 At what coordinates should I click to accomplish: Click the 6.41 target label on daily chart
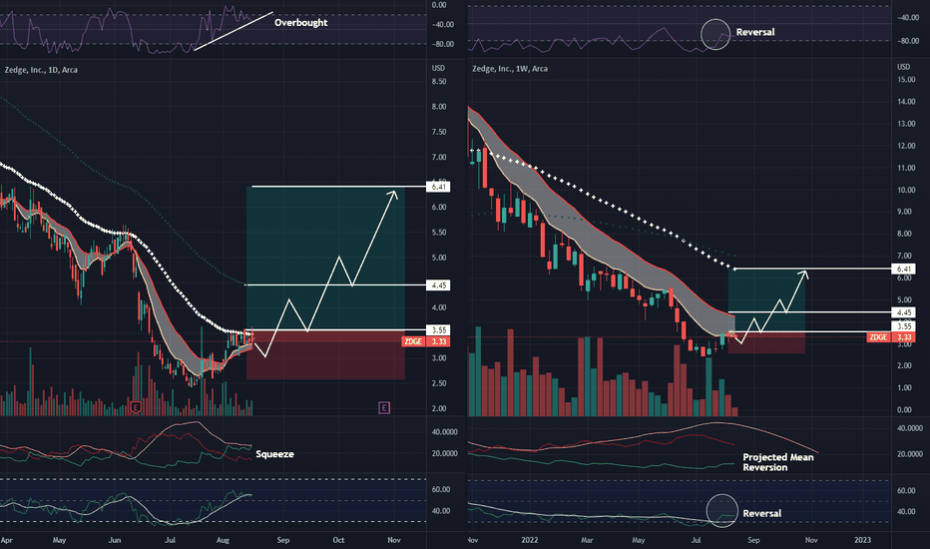pos(438,187)
